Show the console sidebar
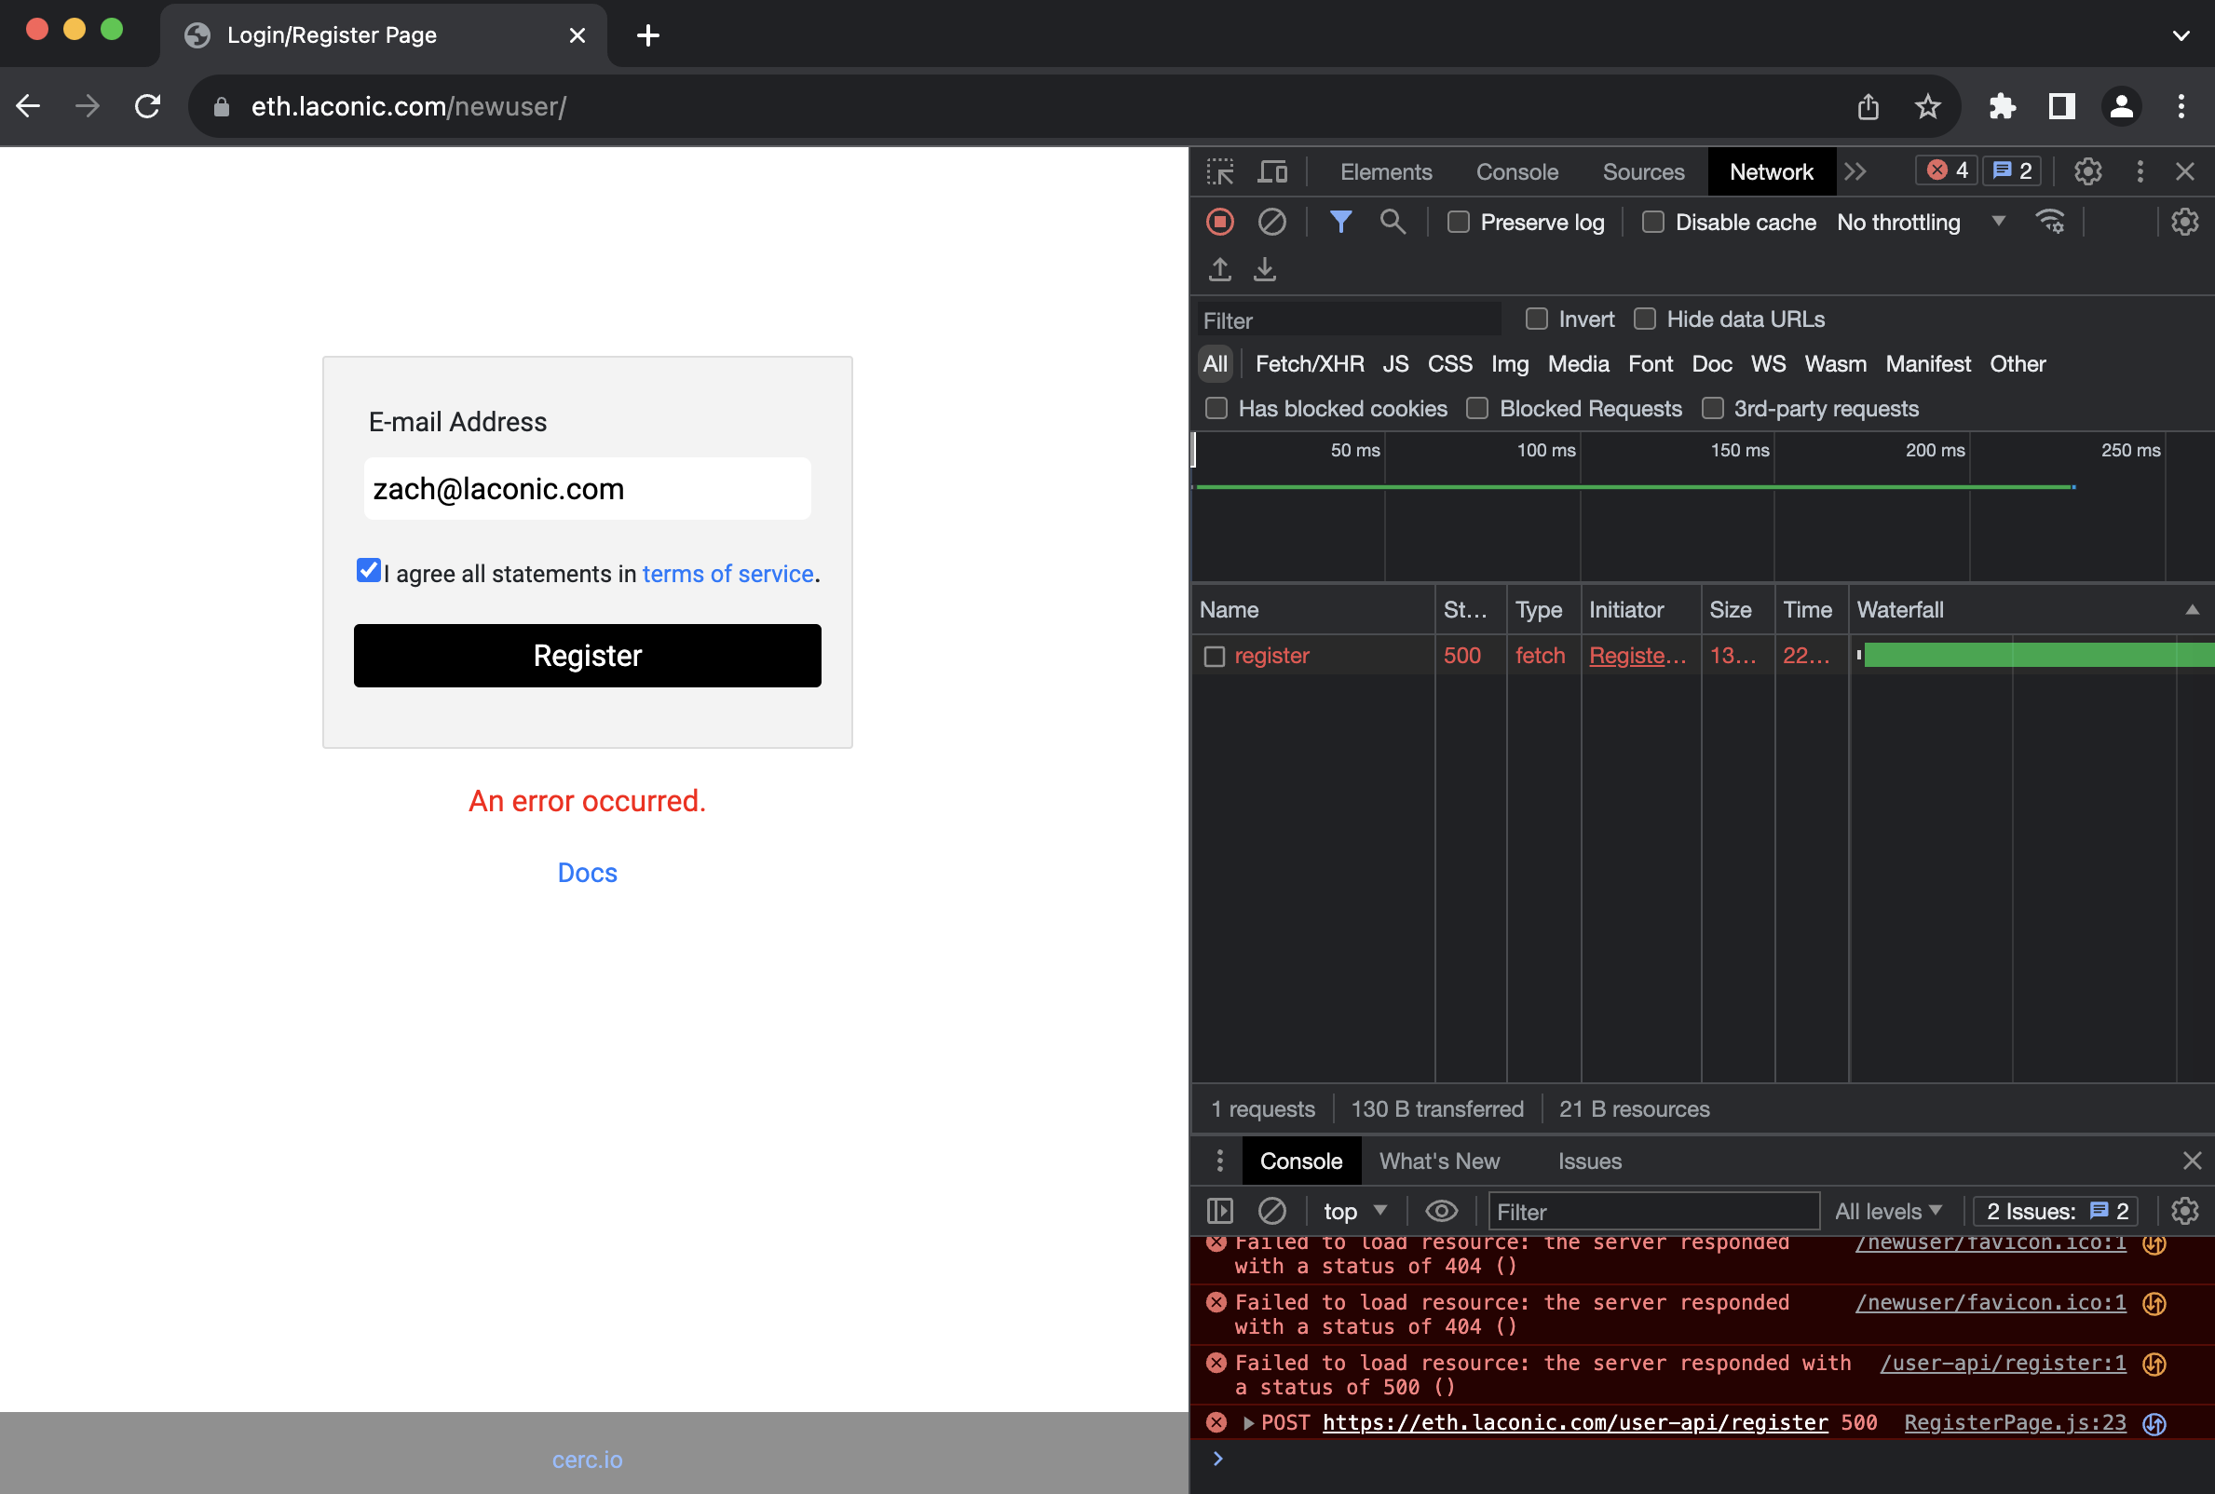Screen dimensions: 2215x1494 pyautogui.click(x=1219, y=1211)
